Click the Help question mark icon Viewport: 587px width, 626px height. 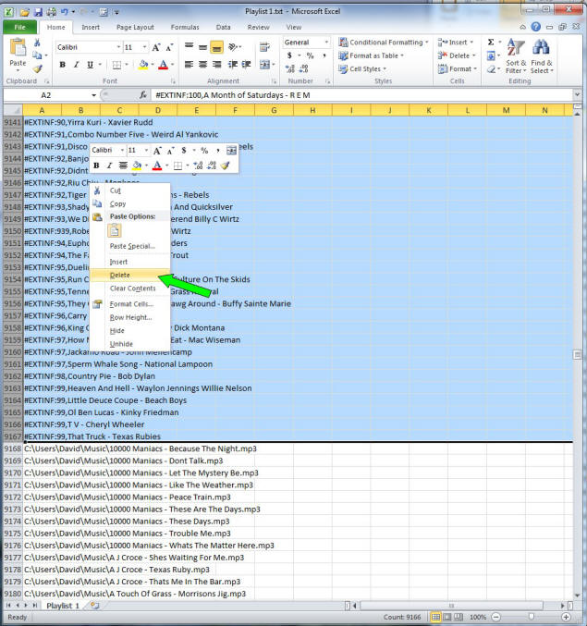(536, 27)
